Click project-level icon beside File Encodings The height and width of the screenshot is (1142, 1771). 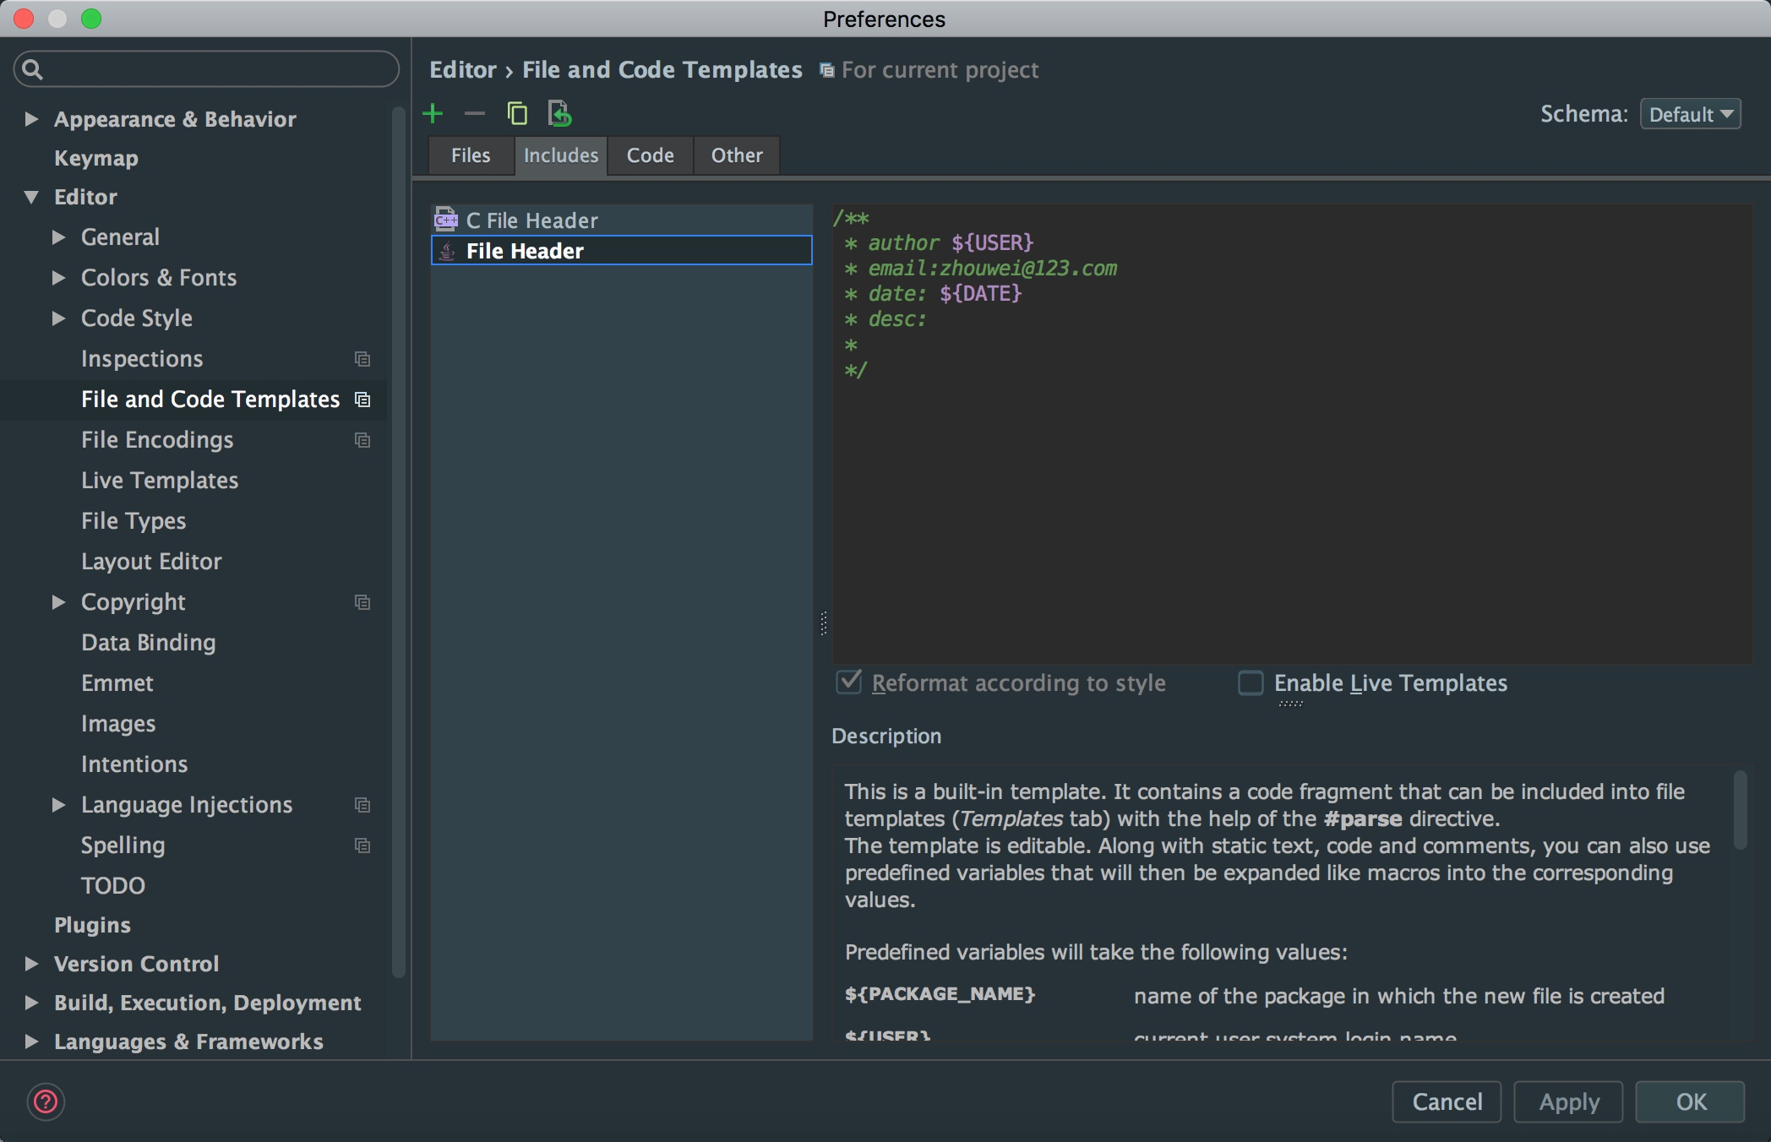coord(362,440)
